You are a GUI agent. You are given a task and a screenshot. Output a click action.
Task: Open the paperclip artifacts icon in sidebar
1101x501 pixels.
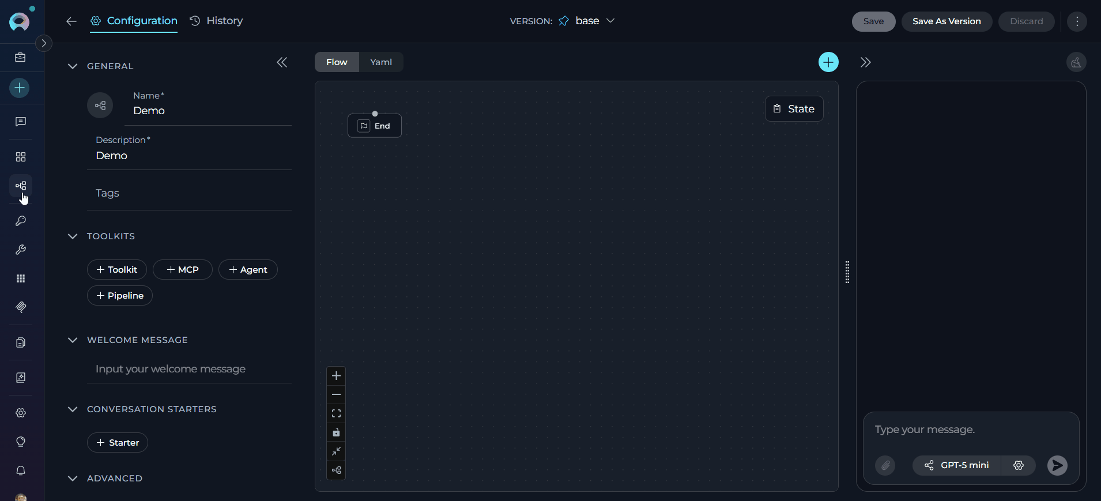point(21,307)
